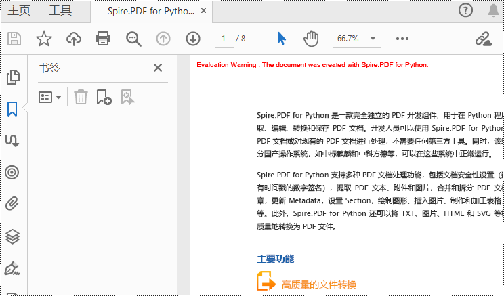Open the attachments paperclip panel

click(12, 204)
